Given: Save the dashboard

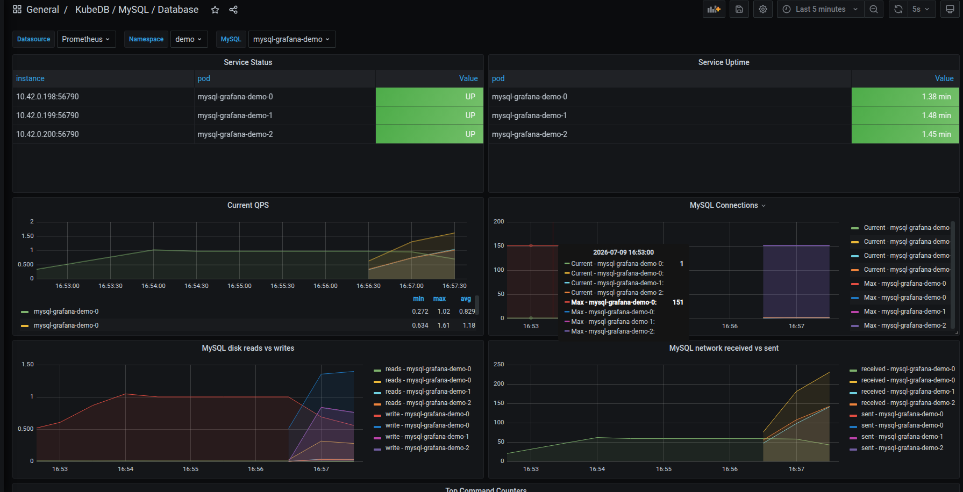Looking at the screenshot, I should 739,9.
